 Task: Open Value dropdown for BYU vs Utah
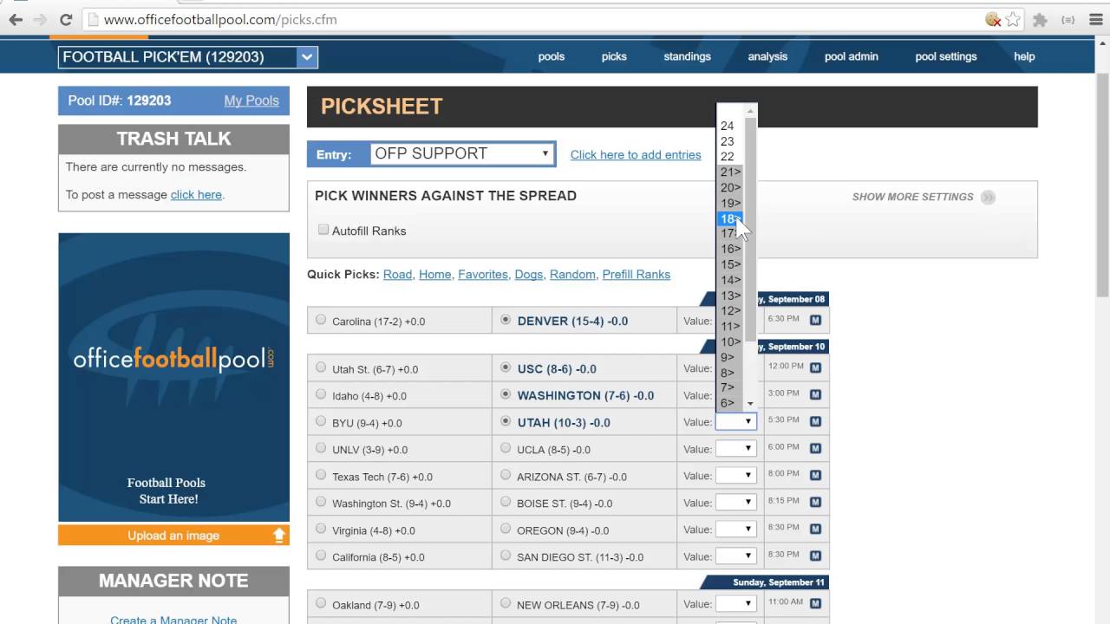[x=735, y=422]
